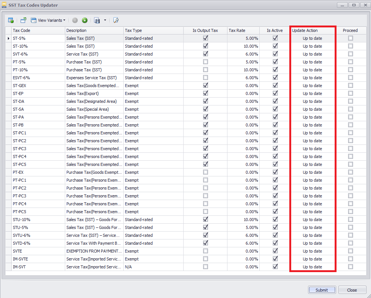Click the "Sales Tax(Designated Area)" description cell
Screen dimensions: 371x298
coord(94,101)
